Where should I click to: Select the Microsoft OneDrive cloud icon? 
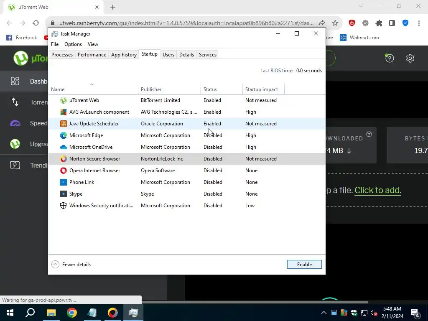coord(64,147)
